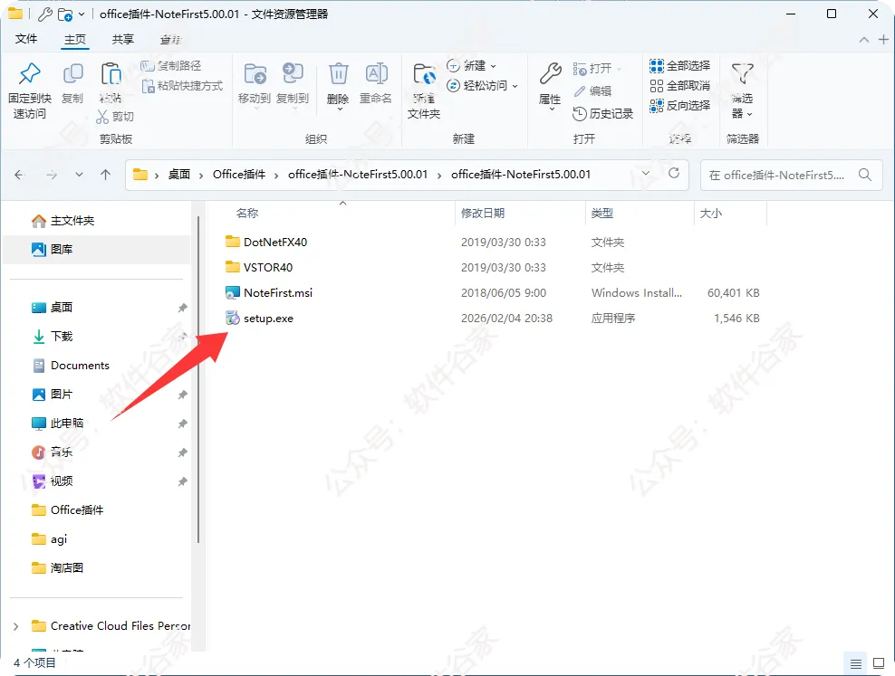This screenshot has width=895, height=676.
Task: Click the search magnifier icon
Action: [x=865, y=175]
